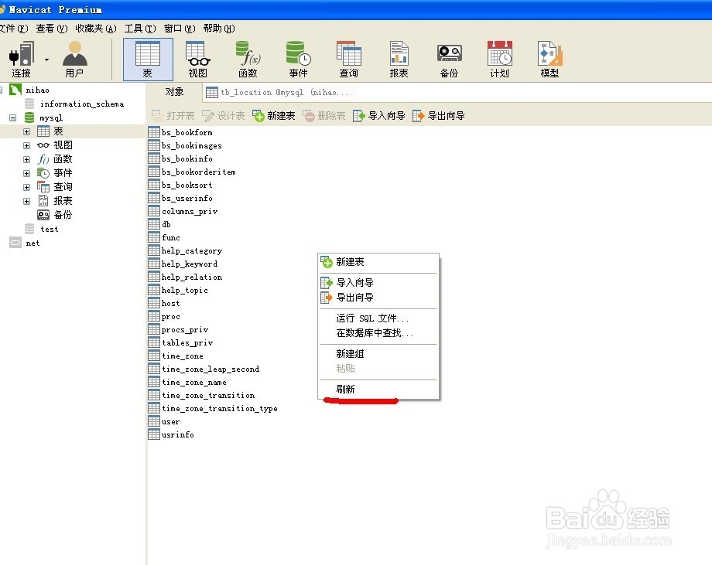Choose 导出向导 from the context menu

(378, 298)
